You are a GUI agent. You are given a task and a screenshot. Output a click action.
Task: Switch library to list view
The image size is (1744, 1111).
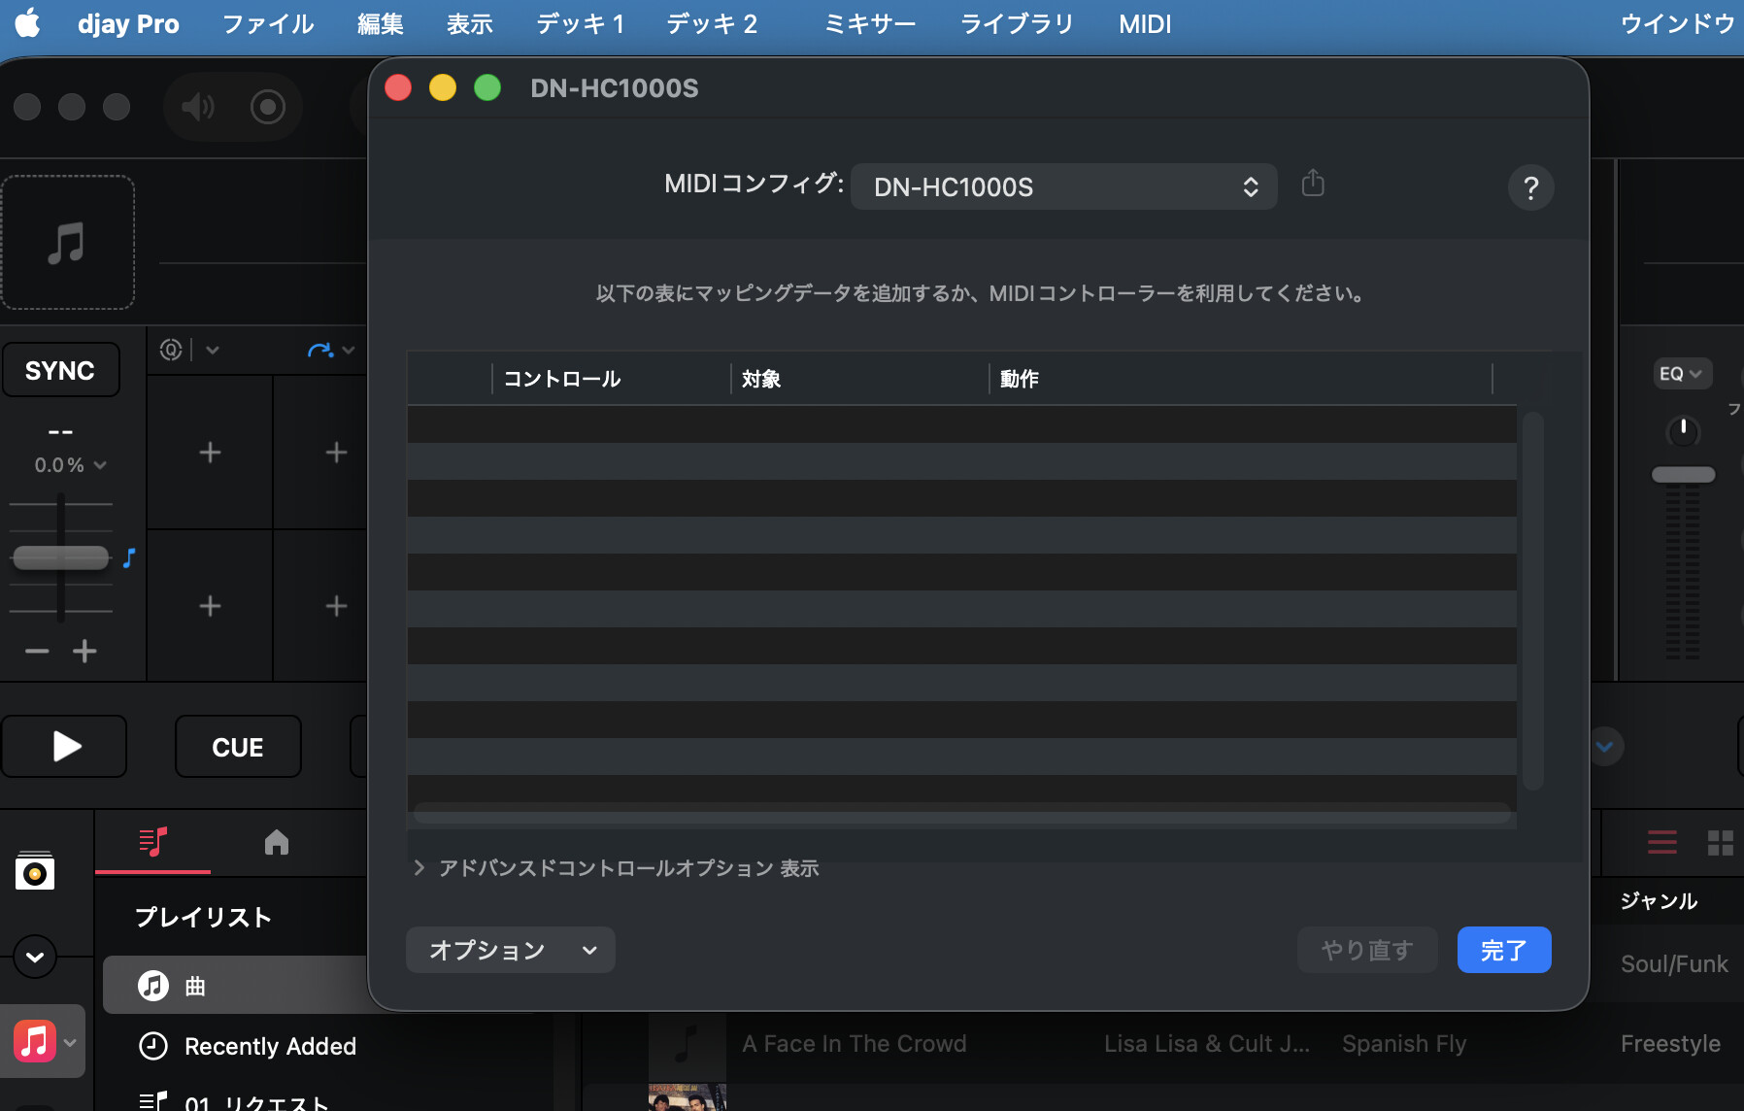[x=1661, y=842]
